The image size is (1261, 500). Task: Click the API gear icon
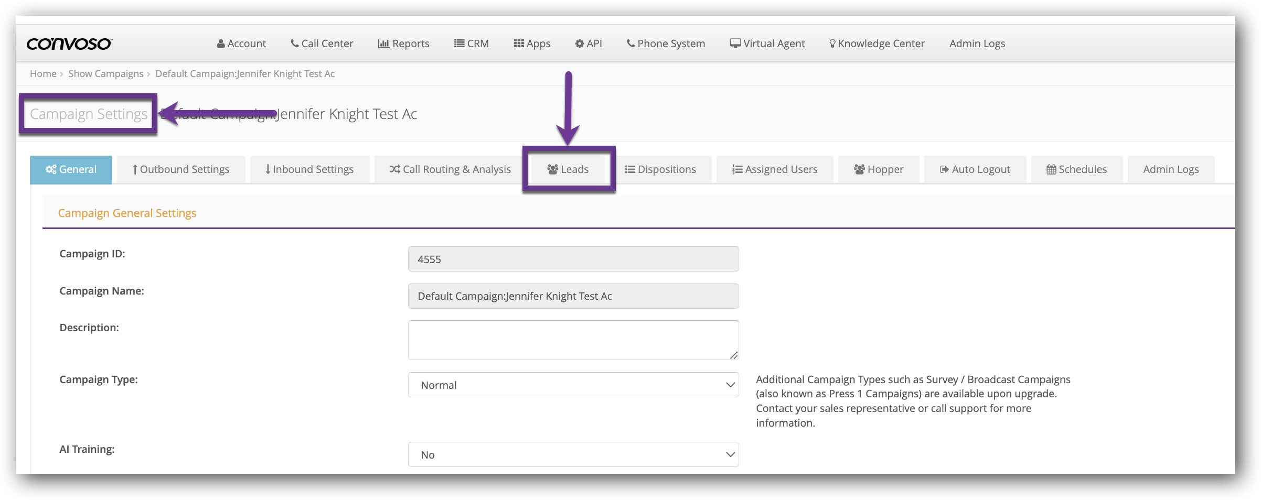pos(580,44)
